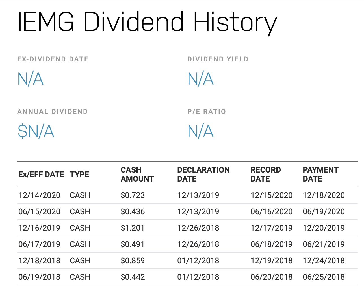Select payment date 06/19/2020
The height and width of the screenshot is (287, 364).
coord(324,211)
